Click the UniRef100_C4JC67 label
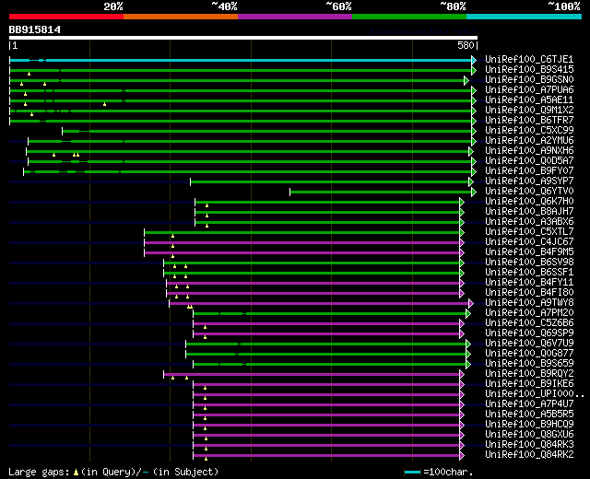The height and width of the screenshot is (479, 590). click(x=529, y=242)
